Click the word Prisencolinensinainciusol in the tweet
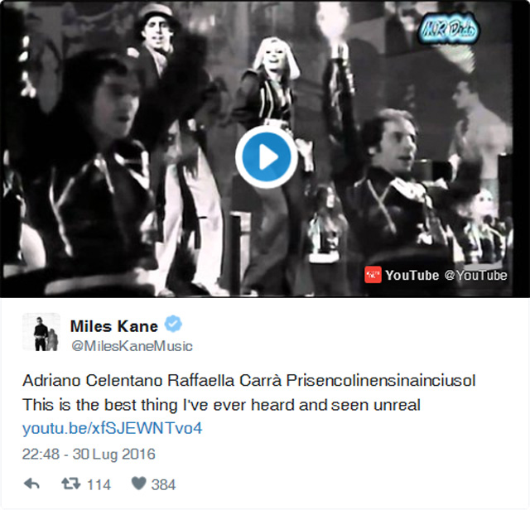 click(x=381, y=380)
